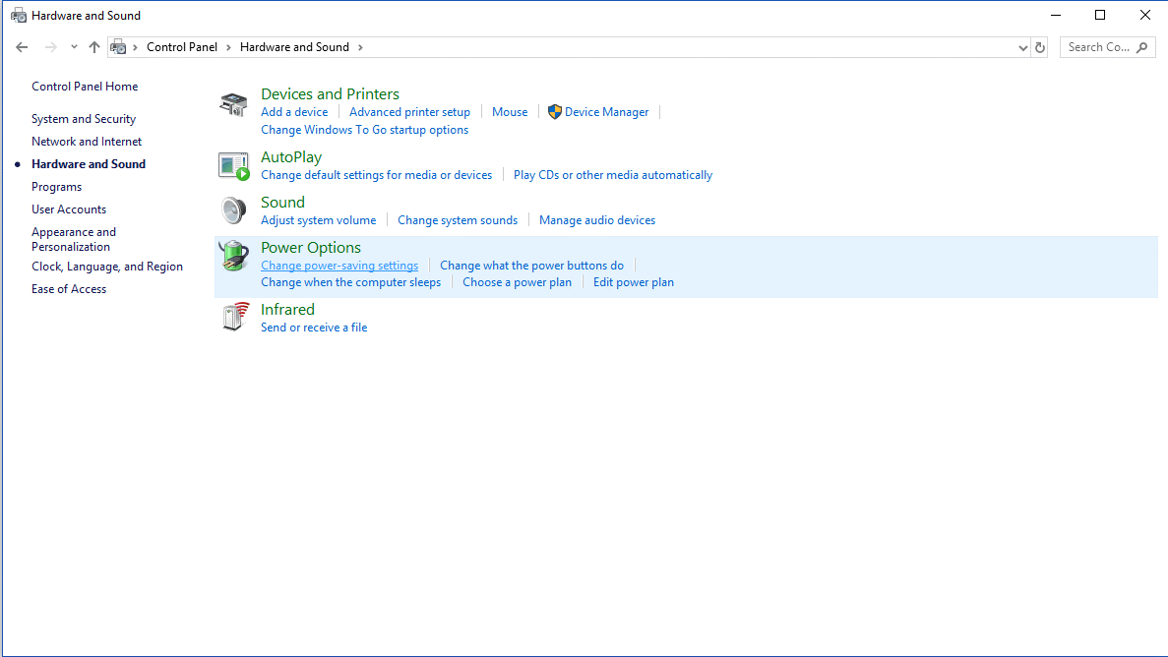The image size is (1168, 657).
Task: Open the AutoPlay heading
Action: pyautogui.click(x=291, y=157)
